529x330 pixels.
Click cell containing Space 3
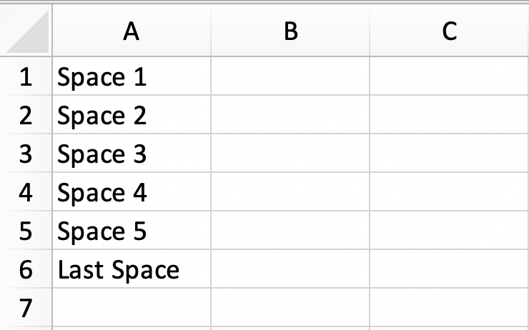pos(132,153)
